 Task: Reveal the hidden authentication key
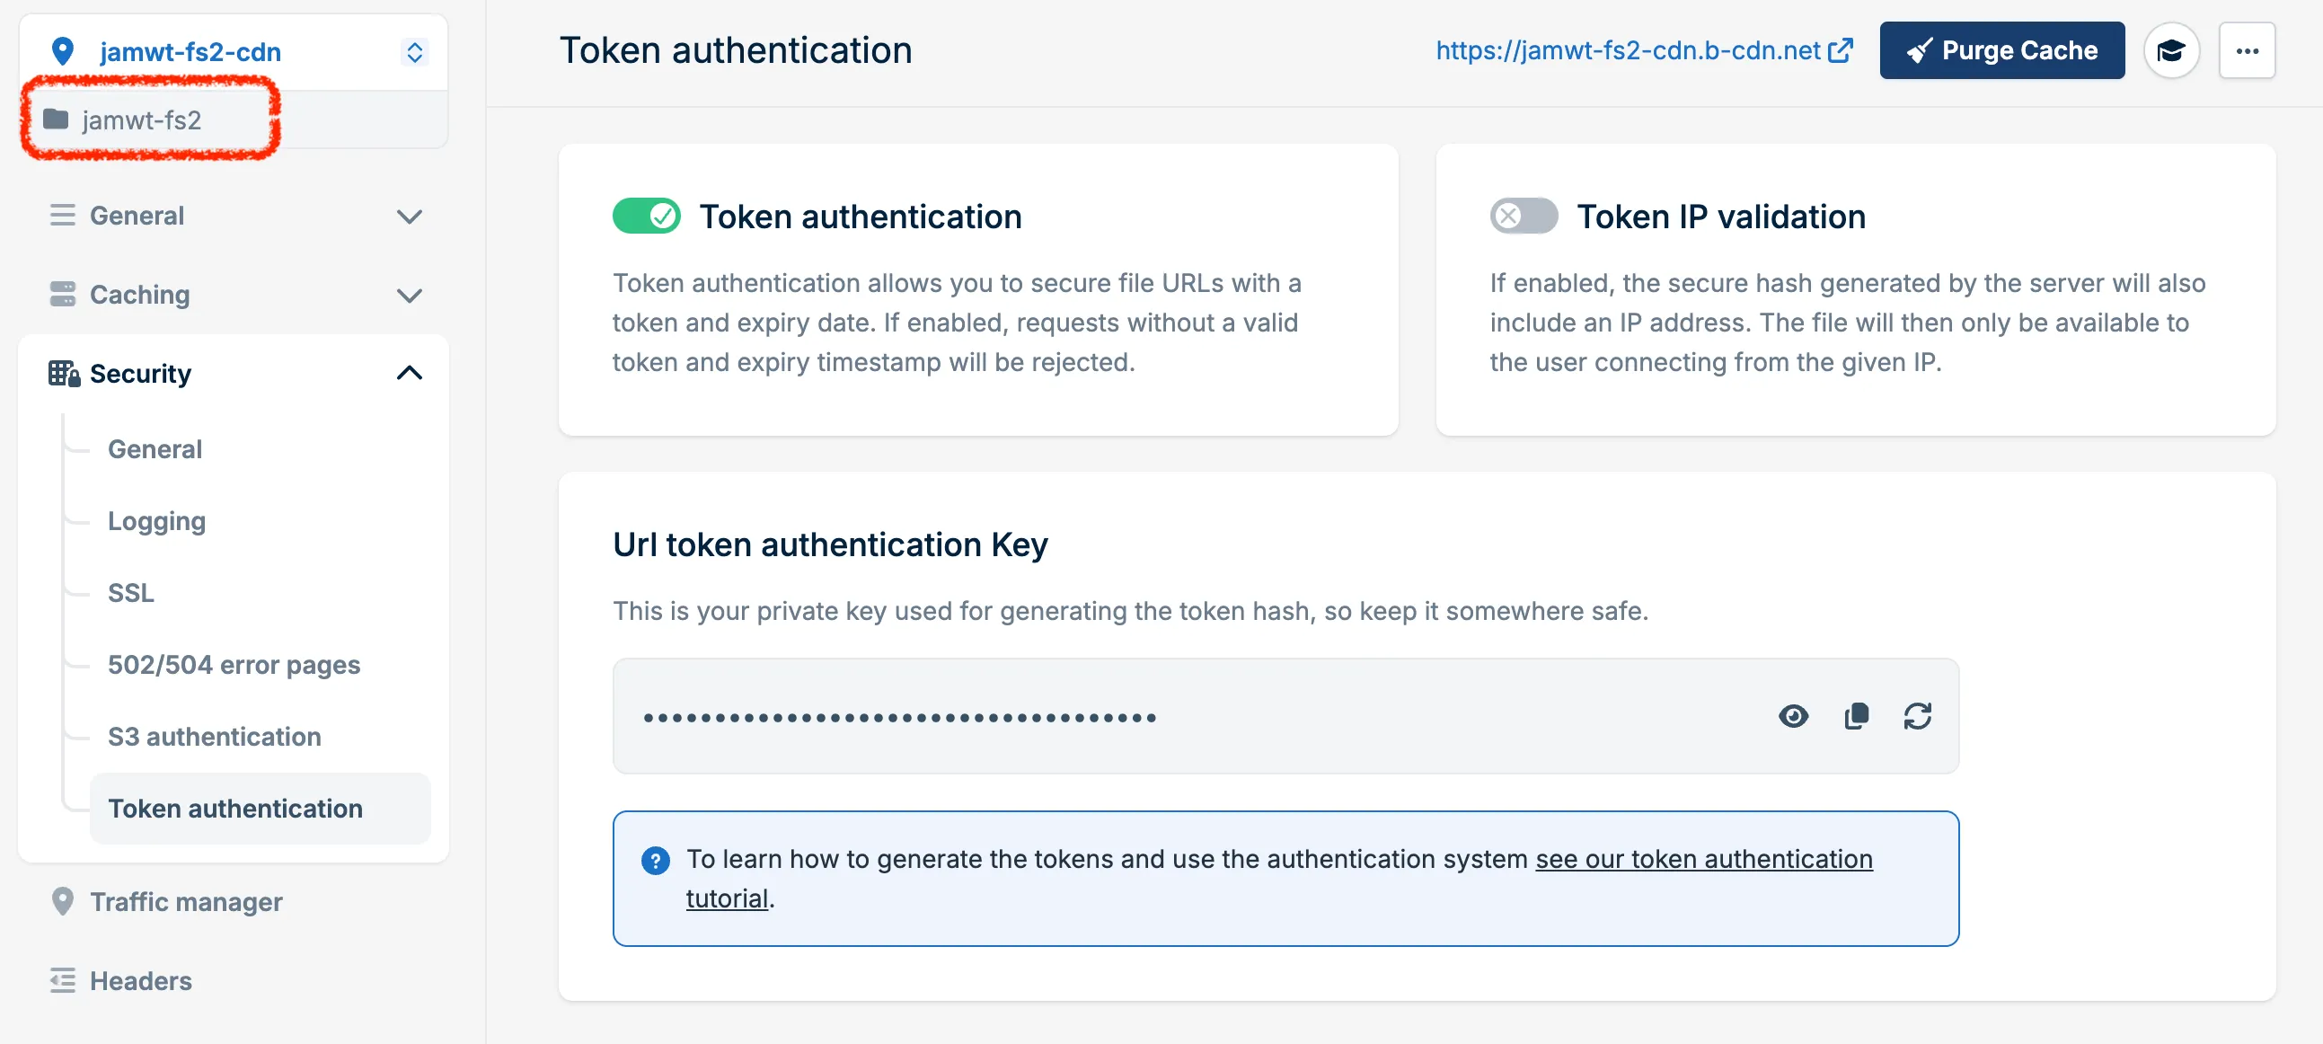pos(1793,717)
